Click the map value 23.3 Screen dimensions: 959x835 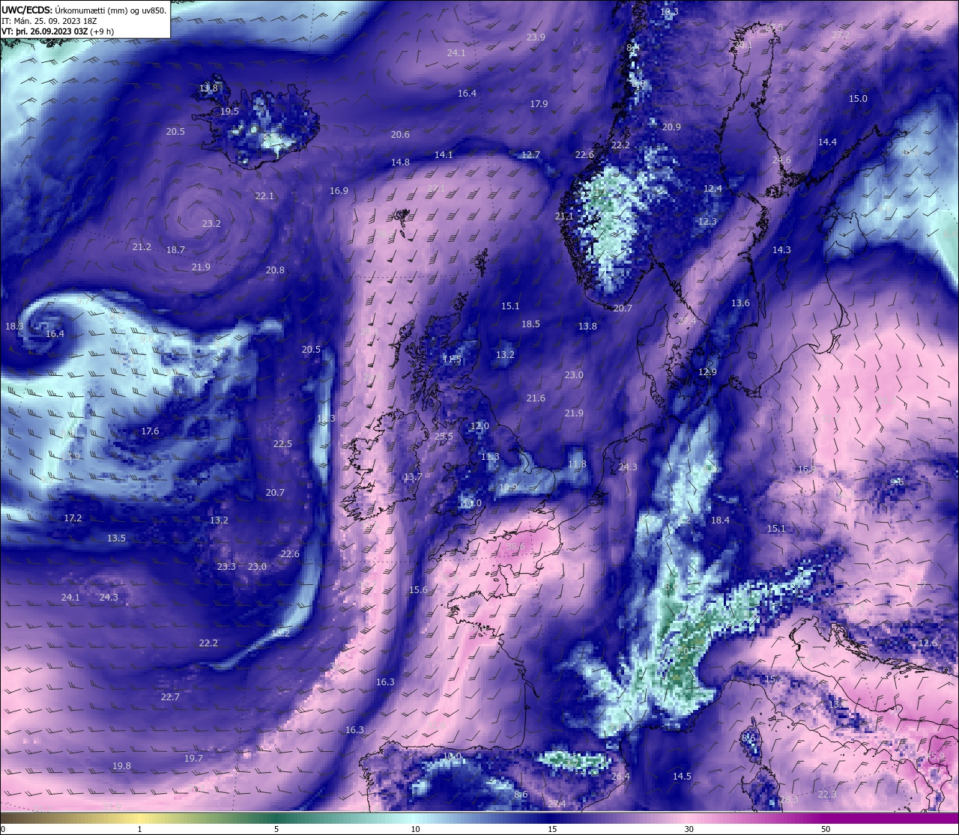[x=226, y=567]
